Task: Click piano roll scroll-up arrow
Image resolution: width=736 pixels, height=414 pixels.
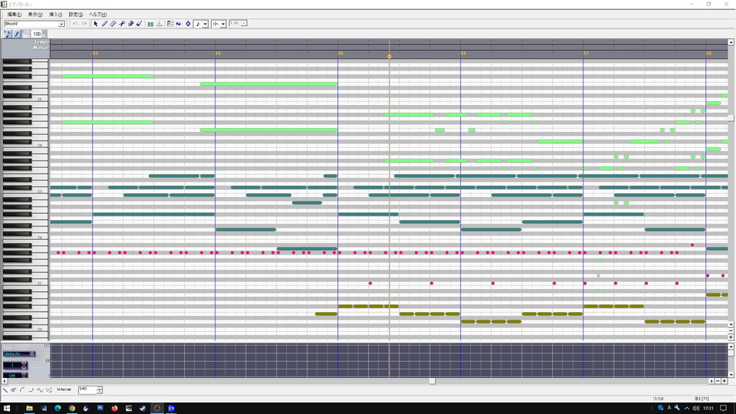Action: click(x=731, y=42)
